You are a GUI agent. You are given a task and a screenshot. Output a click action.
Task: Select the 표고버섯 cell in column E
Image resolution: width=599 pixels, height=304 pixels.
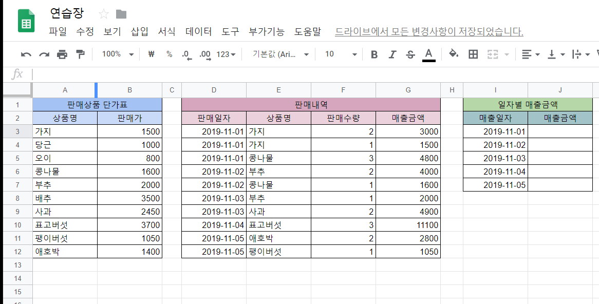pos(278,225)
